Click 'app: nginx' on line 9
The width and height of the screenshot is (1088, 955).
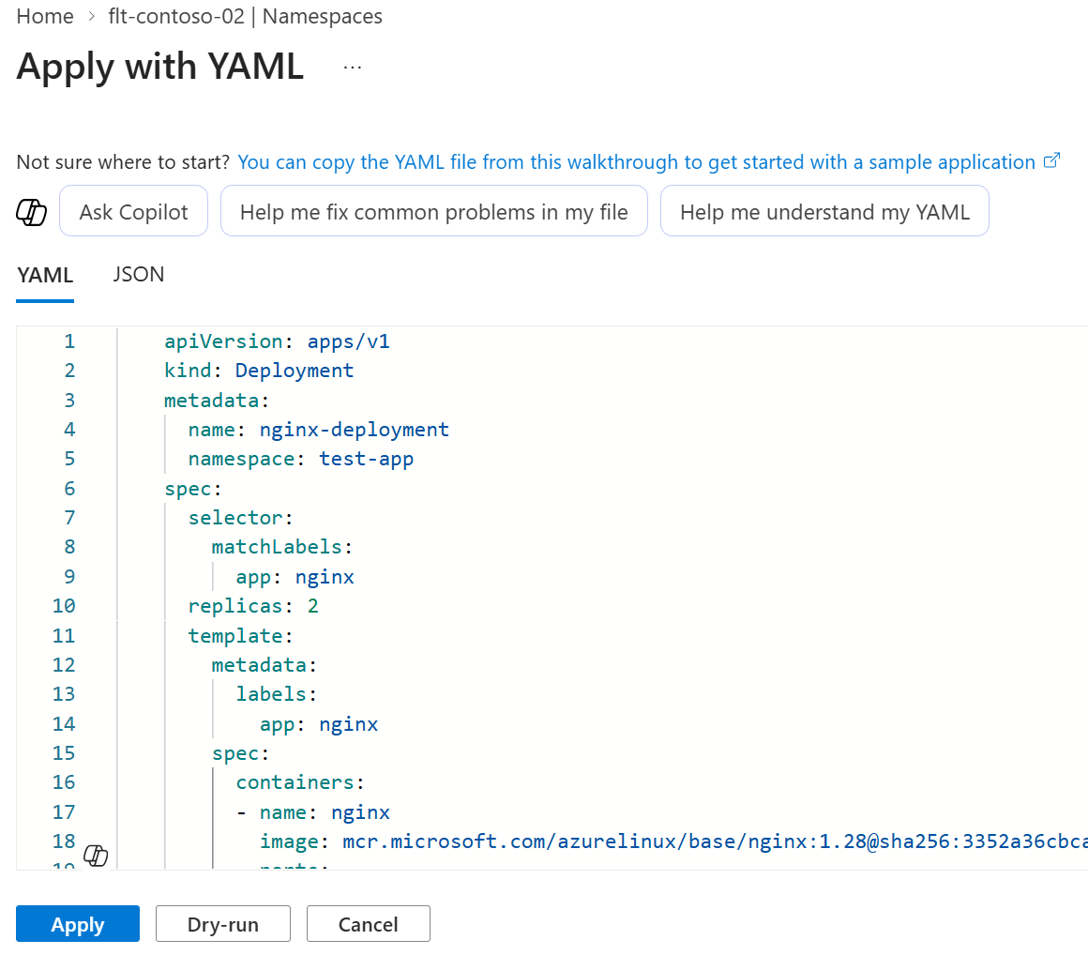(295, 577)
